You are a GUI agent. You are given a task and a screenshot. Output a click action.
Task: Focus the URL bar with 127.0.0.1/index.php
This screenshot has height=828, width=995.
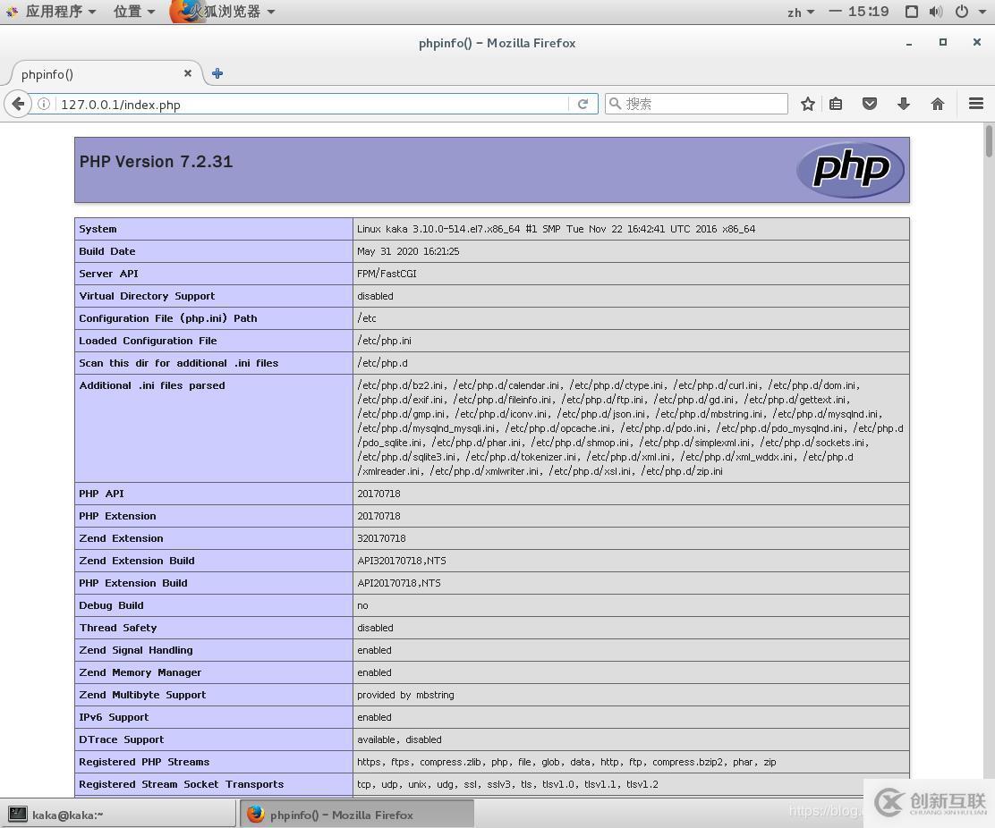tap(311, 104)
